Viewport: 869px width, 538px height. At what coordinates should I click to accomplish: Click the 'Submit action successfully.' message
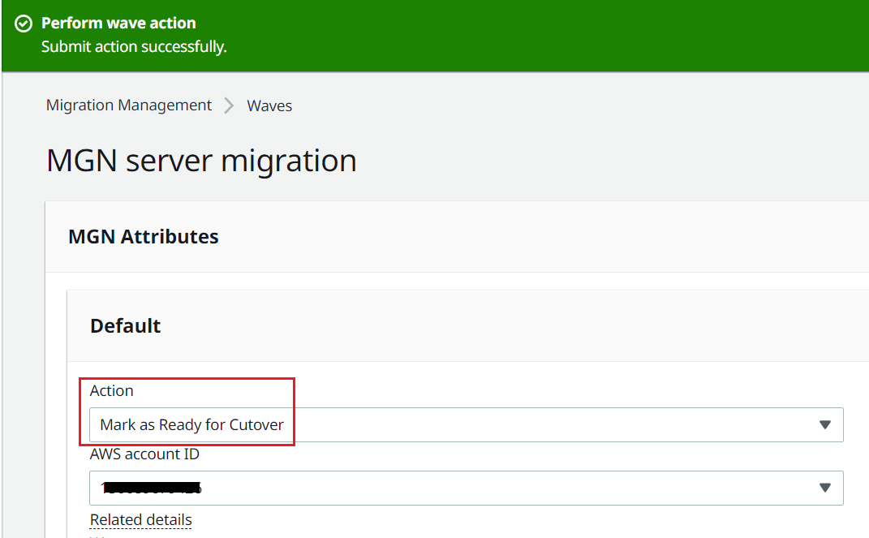(x=134, y=46)
